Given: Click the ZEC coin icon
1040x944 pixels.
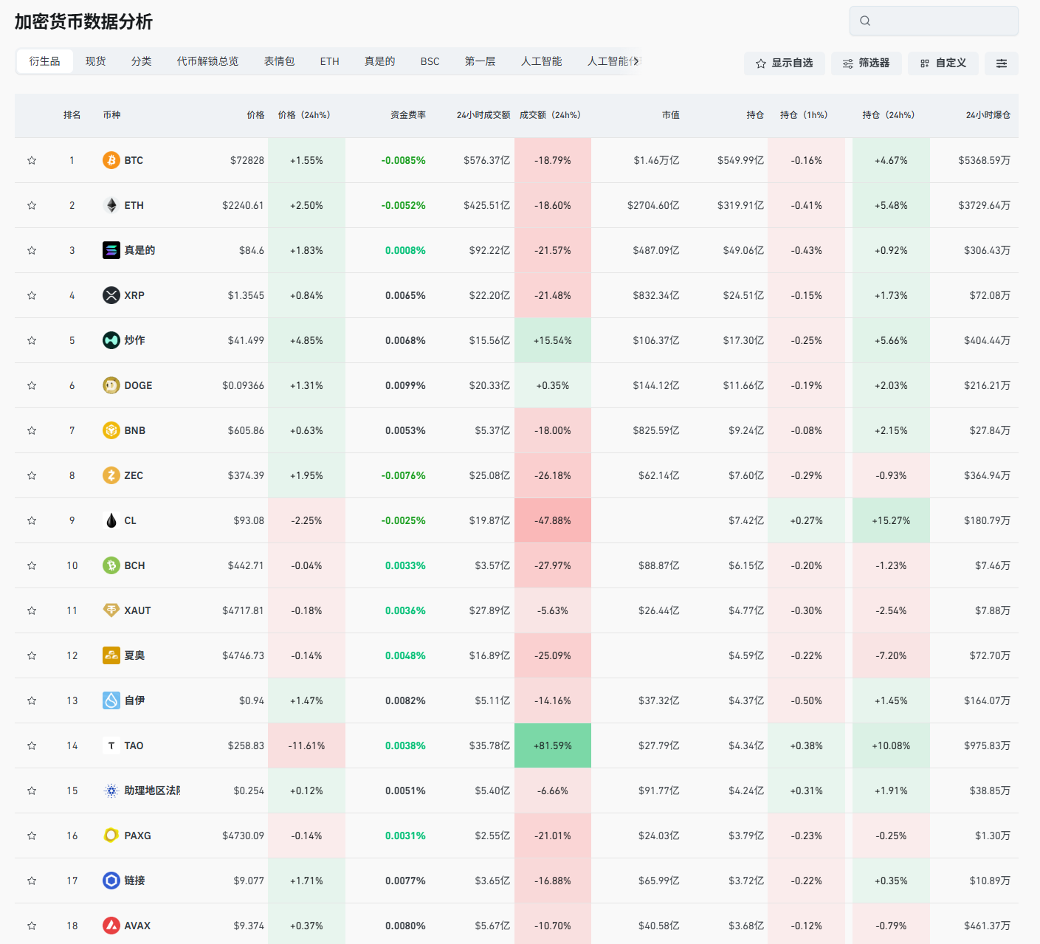Looking at the screenshot, I should (x=111, y=475).
